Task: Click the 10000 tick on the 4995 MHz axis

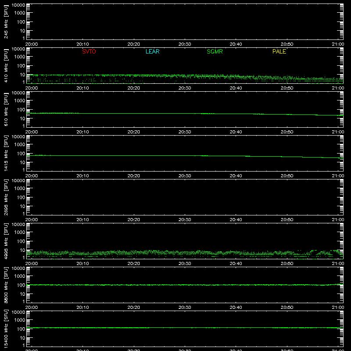Action: coord(18,225)
